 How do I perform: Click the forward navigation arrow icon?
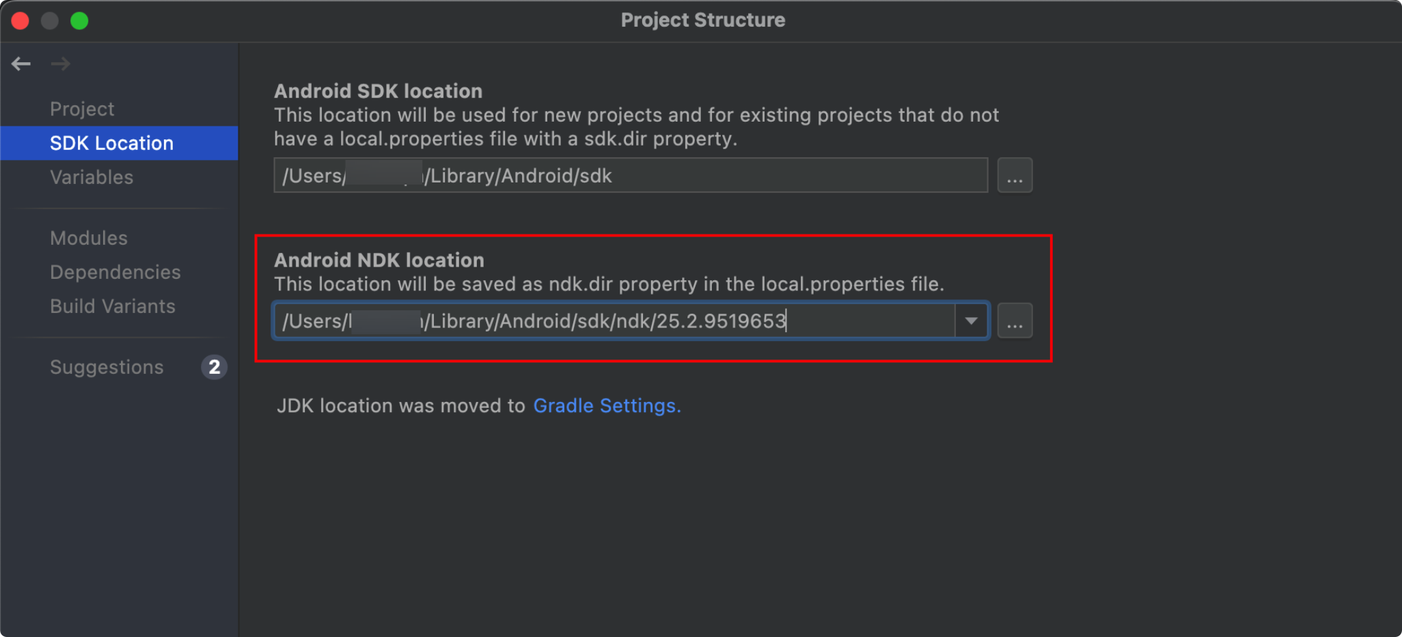click(x=61, y=64)
